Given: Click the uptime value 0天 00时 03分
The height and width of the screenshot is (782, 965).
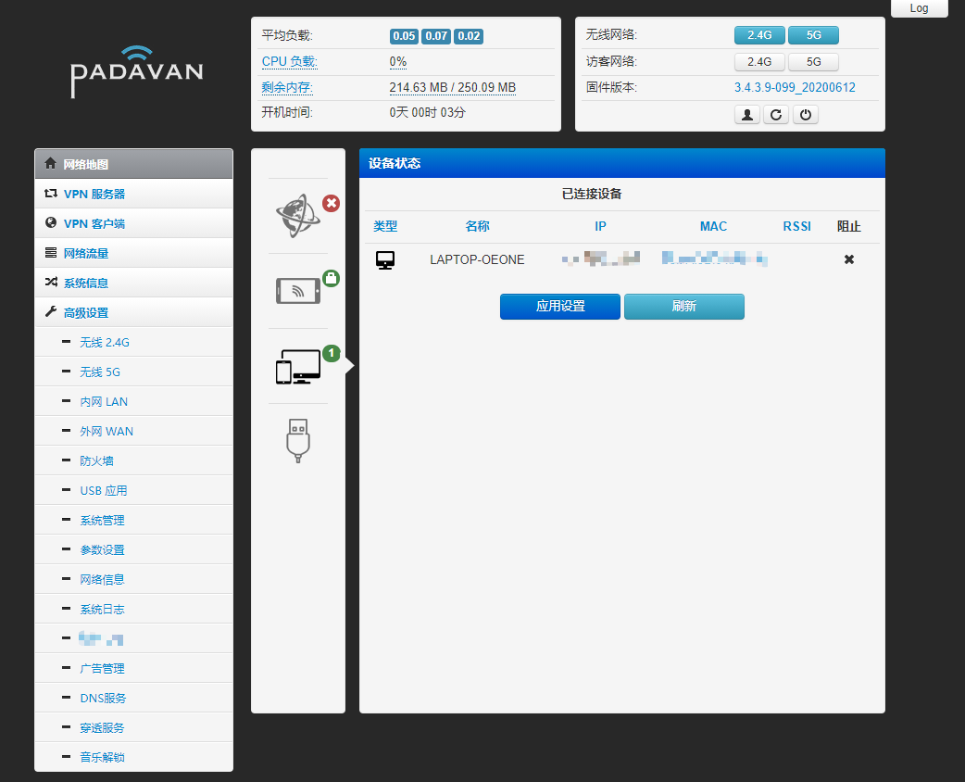Looking at the screenshot, I should tap(427, 113).
